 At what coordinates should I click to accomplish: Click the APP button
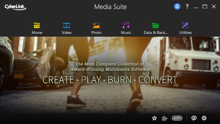coord(177,118)
